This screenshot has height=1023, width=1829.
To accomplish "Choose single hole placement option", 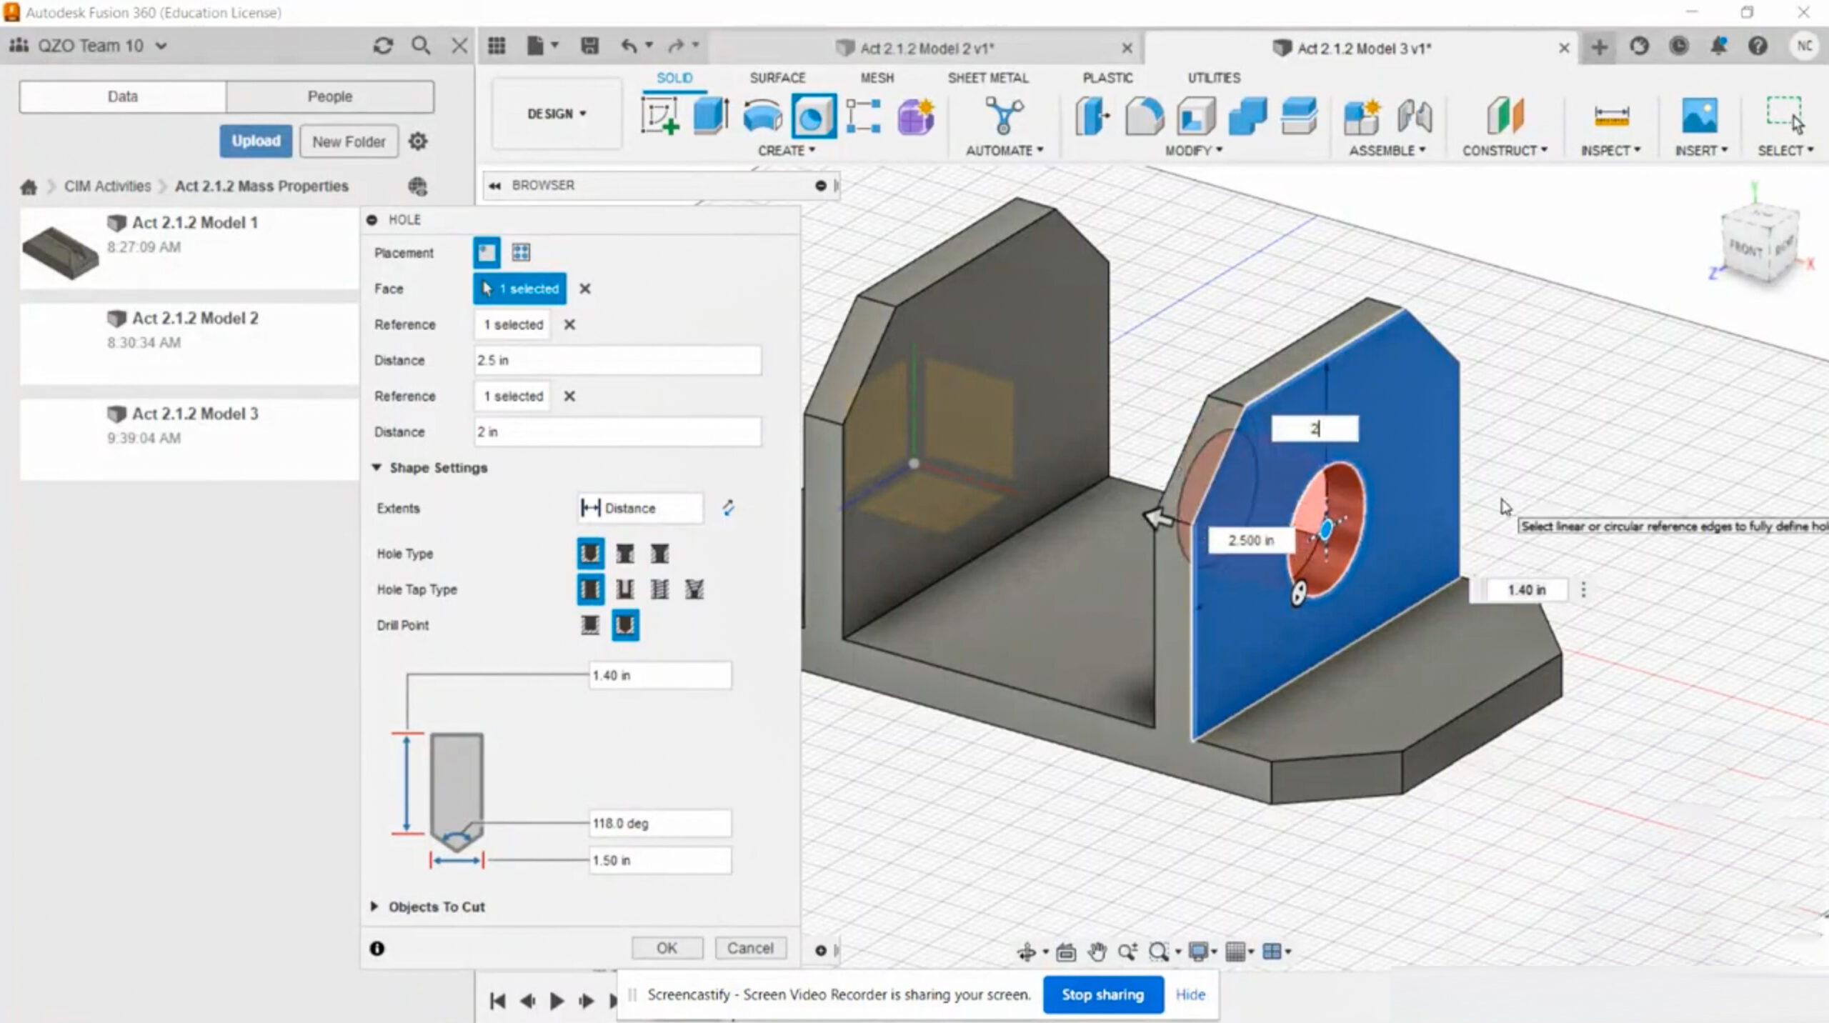I will coord(487,252).
